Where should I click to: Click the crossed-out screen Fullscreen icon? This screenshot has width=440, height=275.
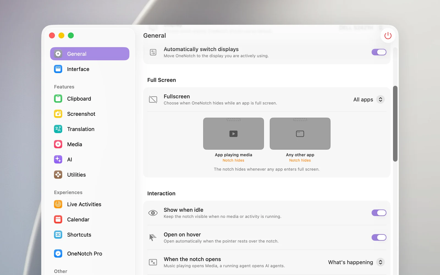click(153, 100)
